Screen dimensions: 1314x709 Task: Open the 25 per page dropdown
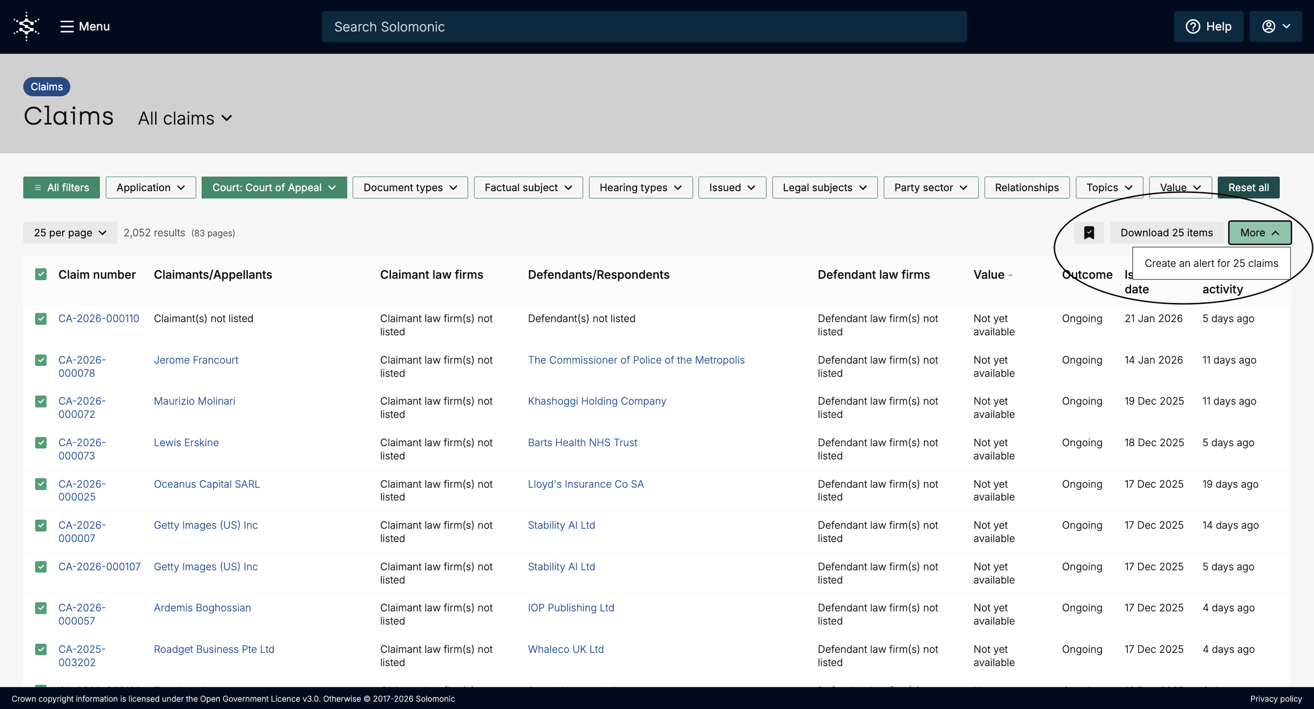point(70,233)
